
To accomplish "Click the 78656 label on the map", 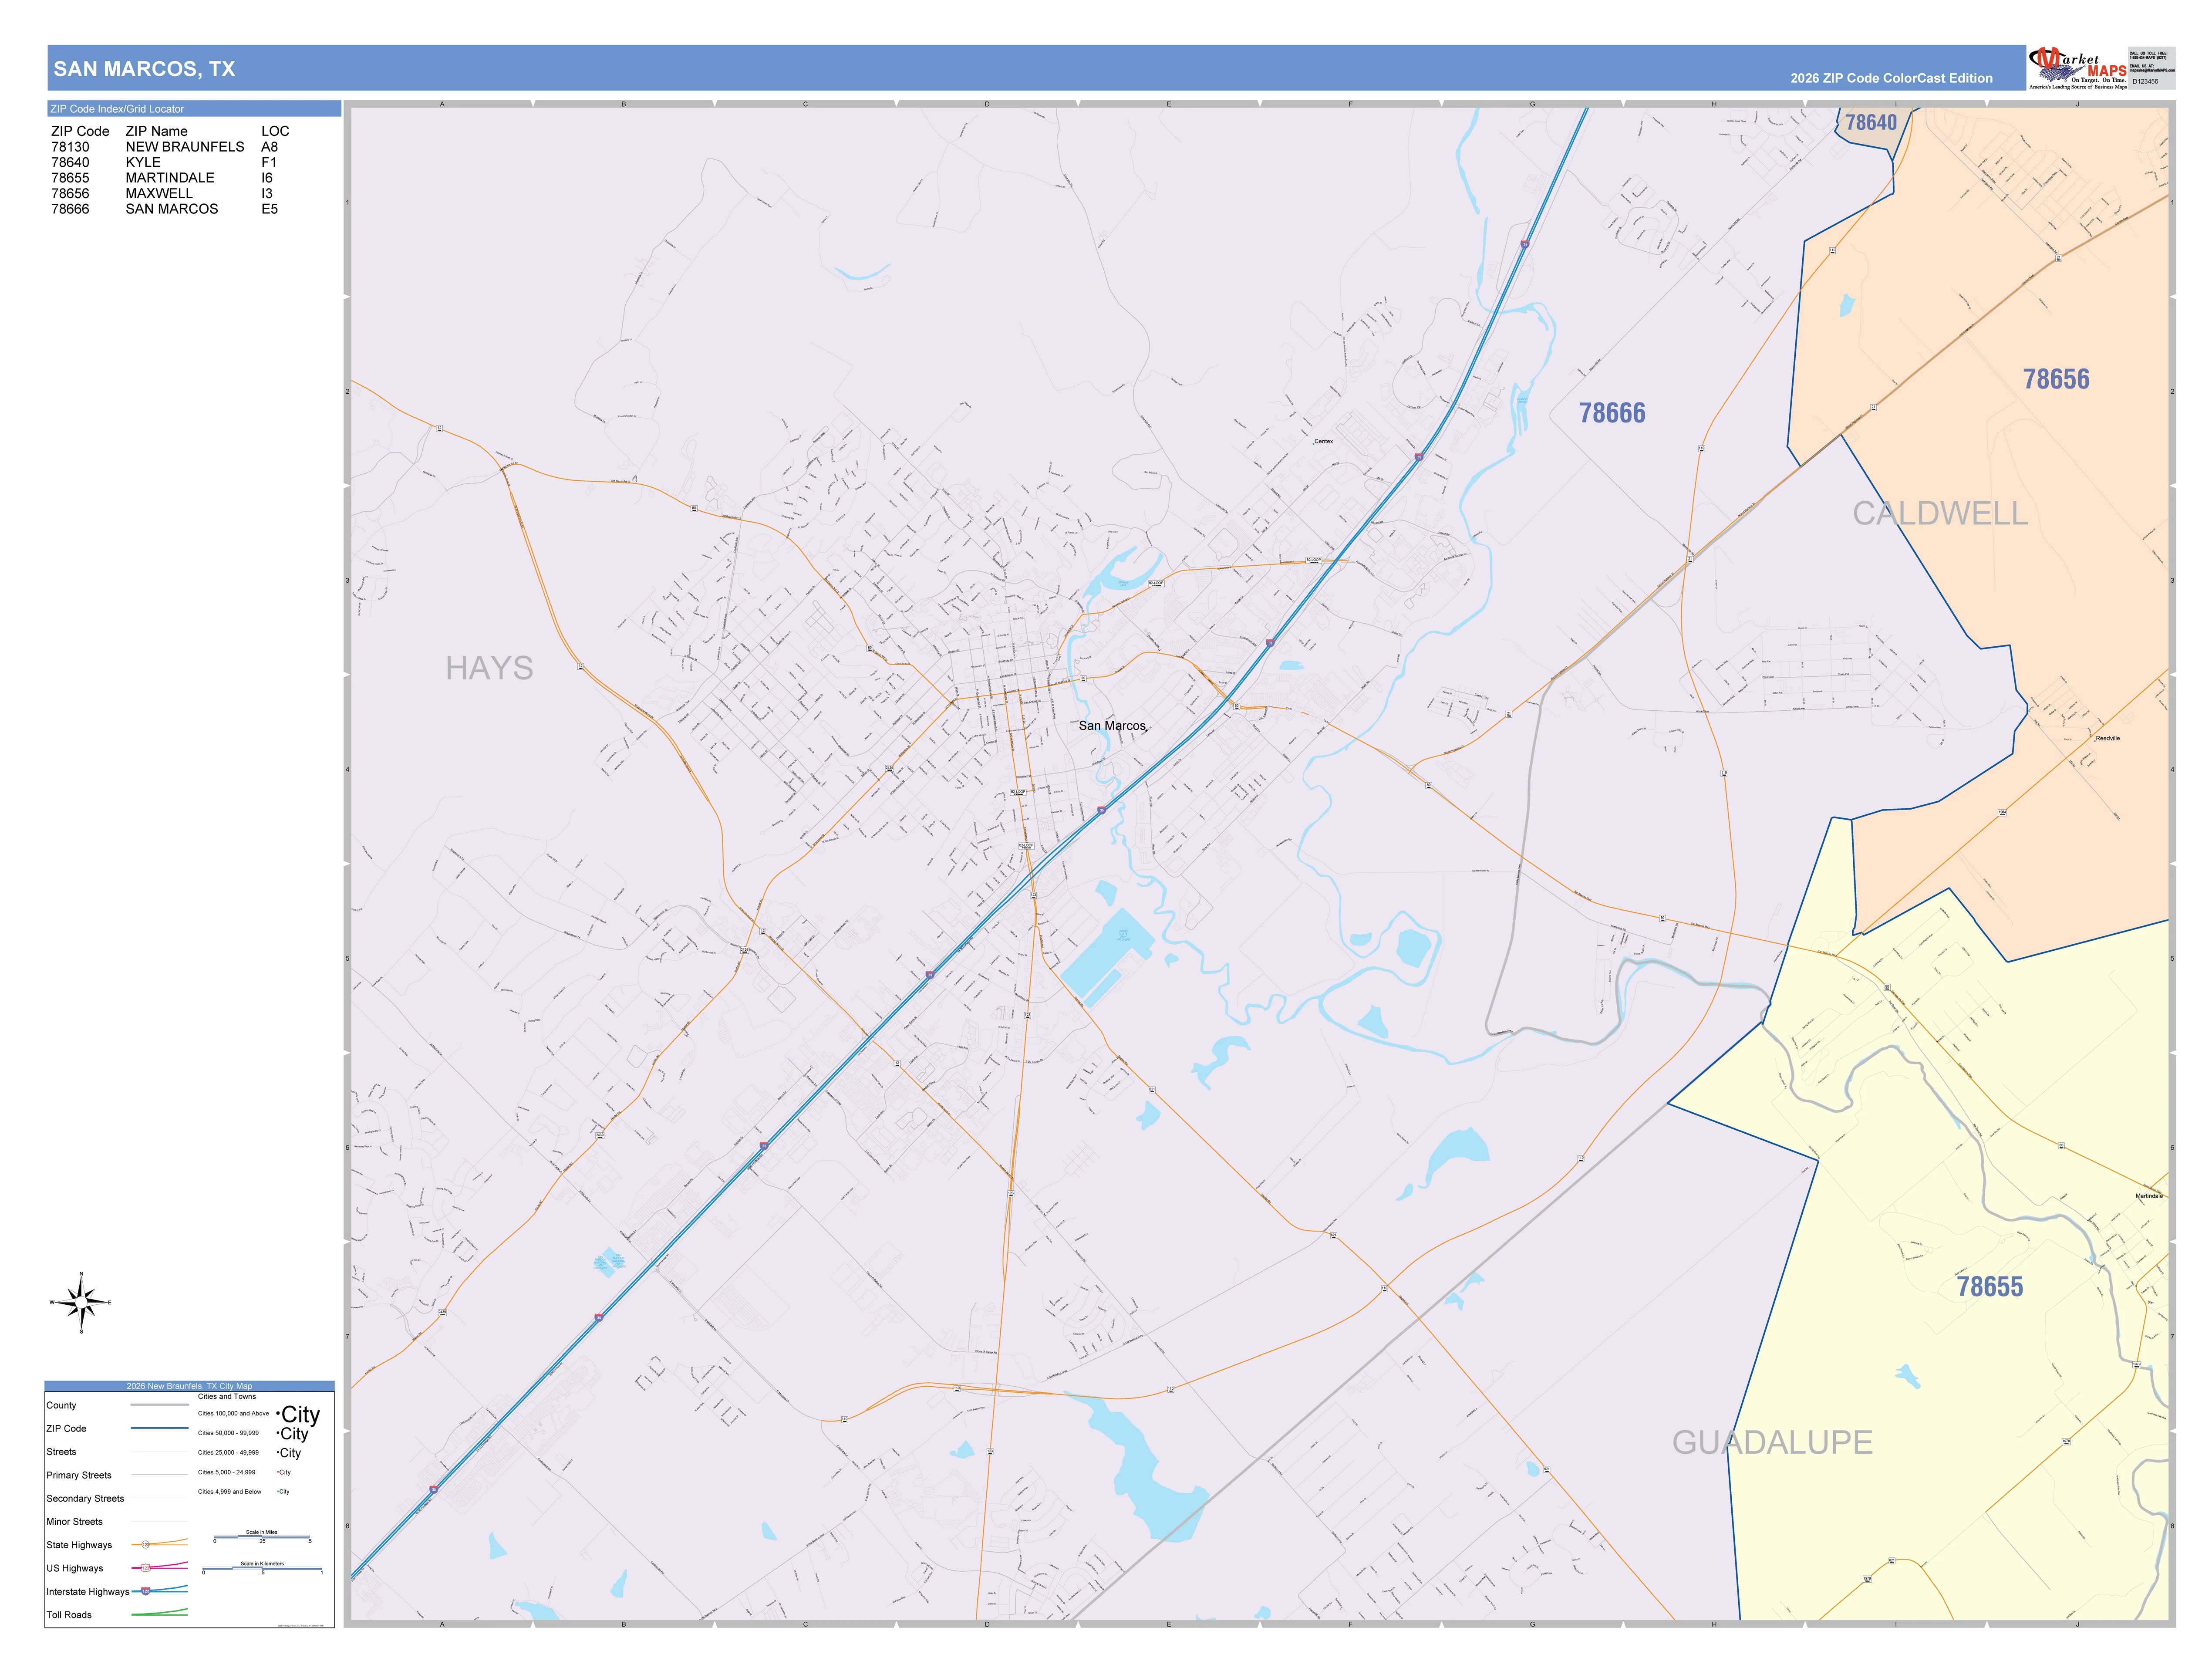I will pos(2056,379).
